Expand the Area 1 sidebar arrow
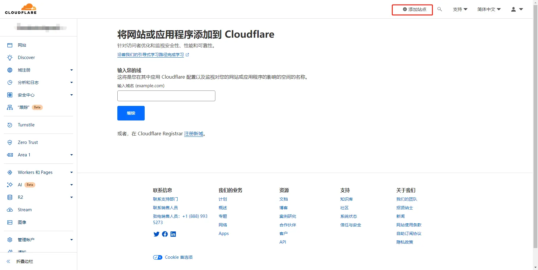Image resolution: width=538 pixels, height=270 pixels. pyautogui.click(x=72, y=155)
